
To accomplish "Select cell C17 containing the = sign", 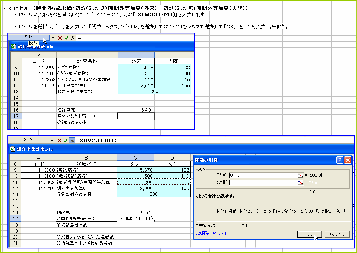I will pos(136,115).
